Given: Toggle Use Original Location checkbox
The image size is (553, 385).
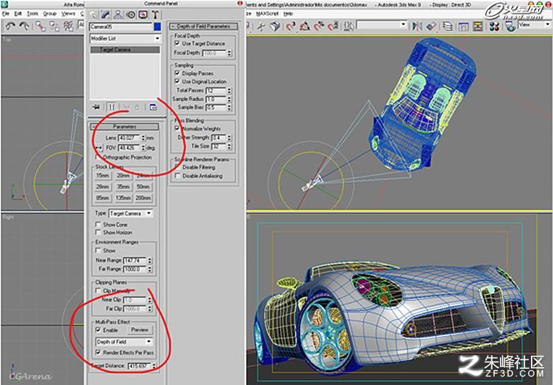Looking at the screenshot, I should (177, 81).
